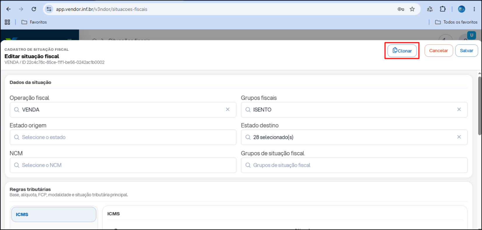Open Grupos de situação fiscal selector
The image size is (482, 230).
point(354,165)
